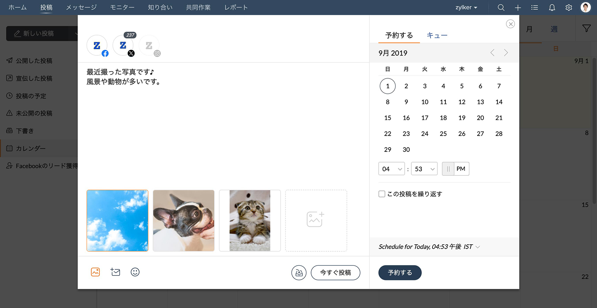Click the tag label icon below the post
The height and width of the screenshot is (308, 597).
[115, 272]
